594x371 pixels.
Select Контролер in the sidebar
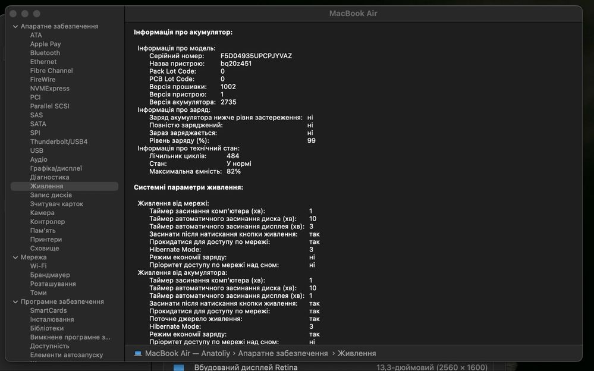pos(48,222)
